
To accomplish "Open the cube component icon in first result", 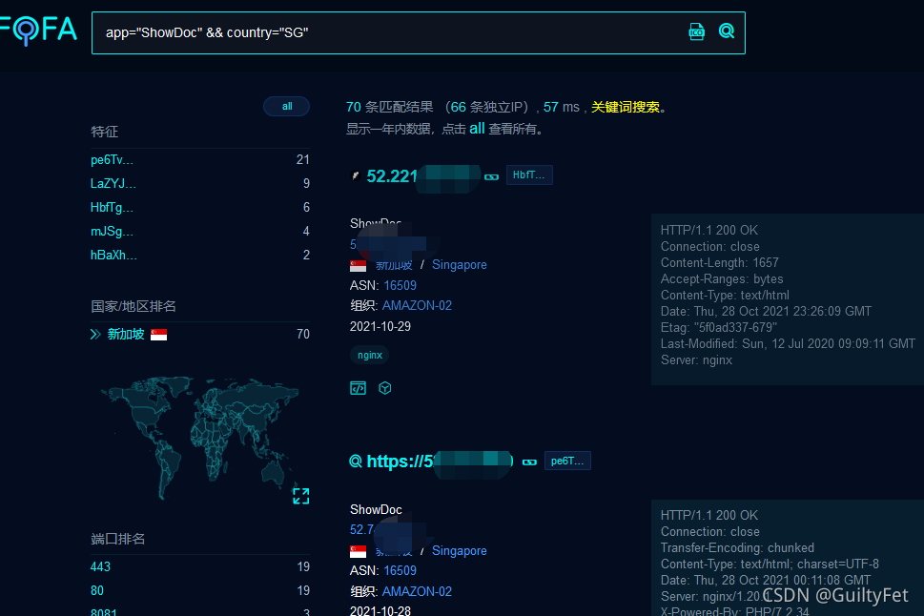I will (385, 388).
